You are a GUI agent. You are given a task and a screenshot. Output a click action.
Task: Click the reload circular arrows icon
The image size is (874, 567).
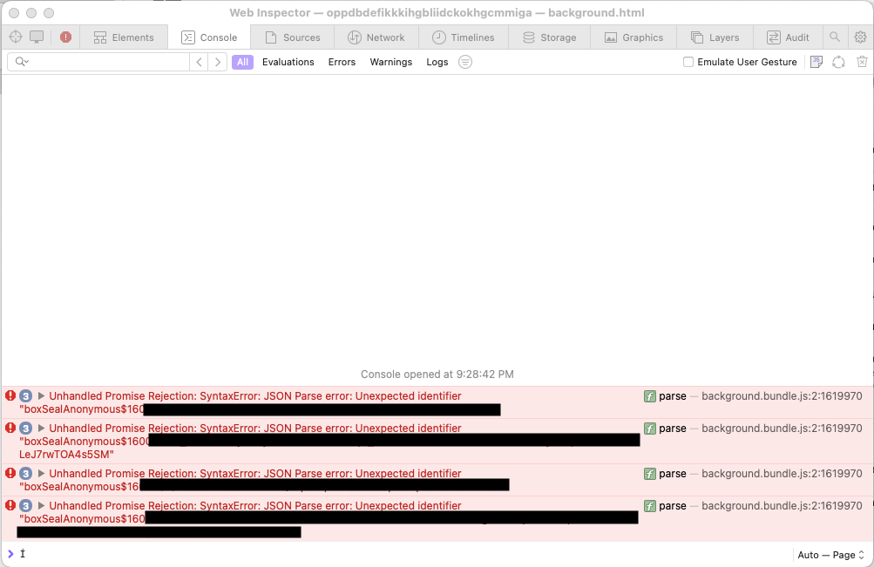pos(838,62)
